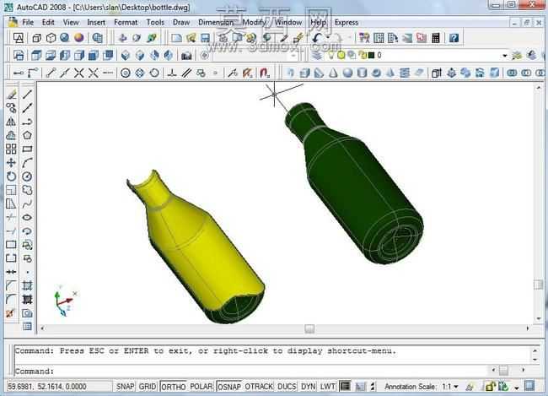Select the Revision Cloud tool

(x=27, y=190)
